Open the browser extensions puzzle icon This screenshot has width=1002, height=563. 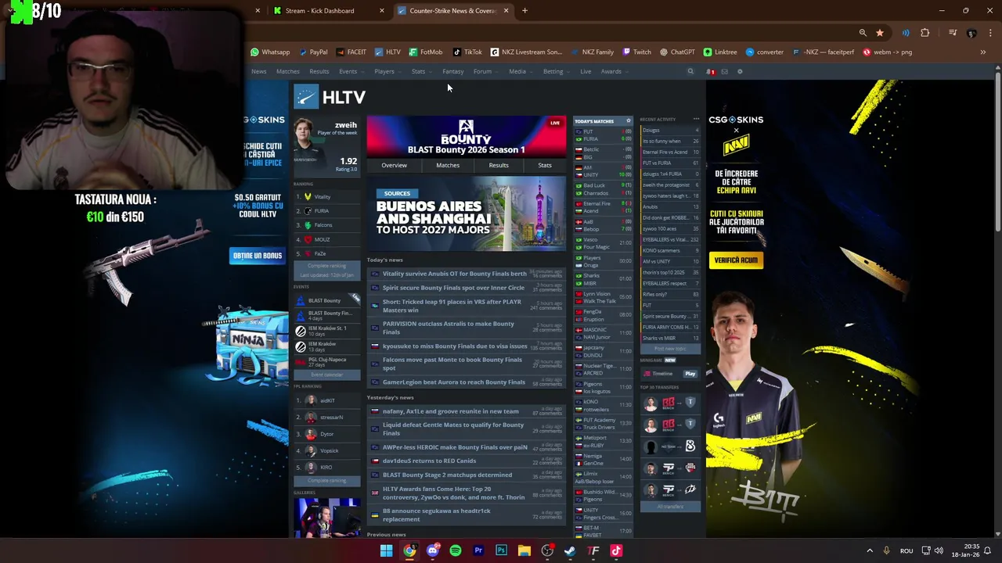pyautogui.click(x=925, y=33)
